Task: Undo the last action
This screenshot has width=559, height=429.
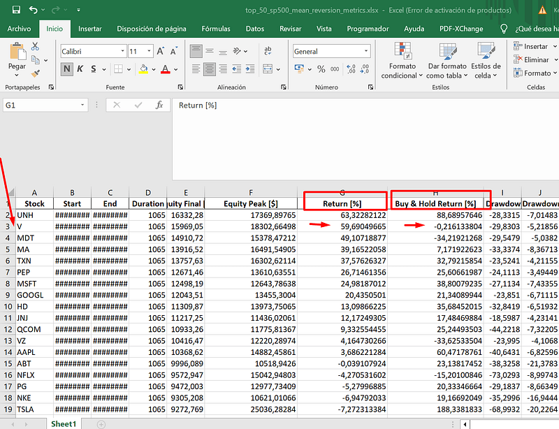Action: (x=33, y=10)
